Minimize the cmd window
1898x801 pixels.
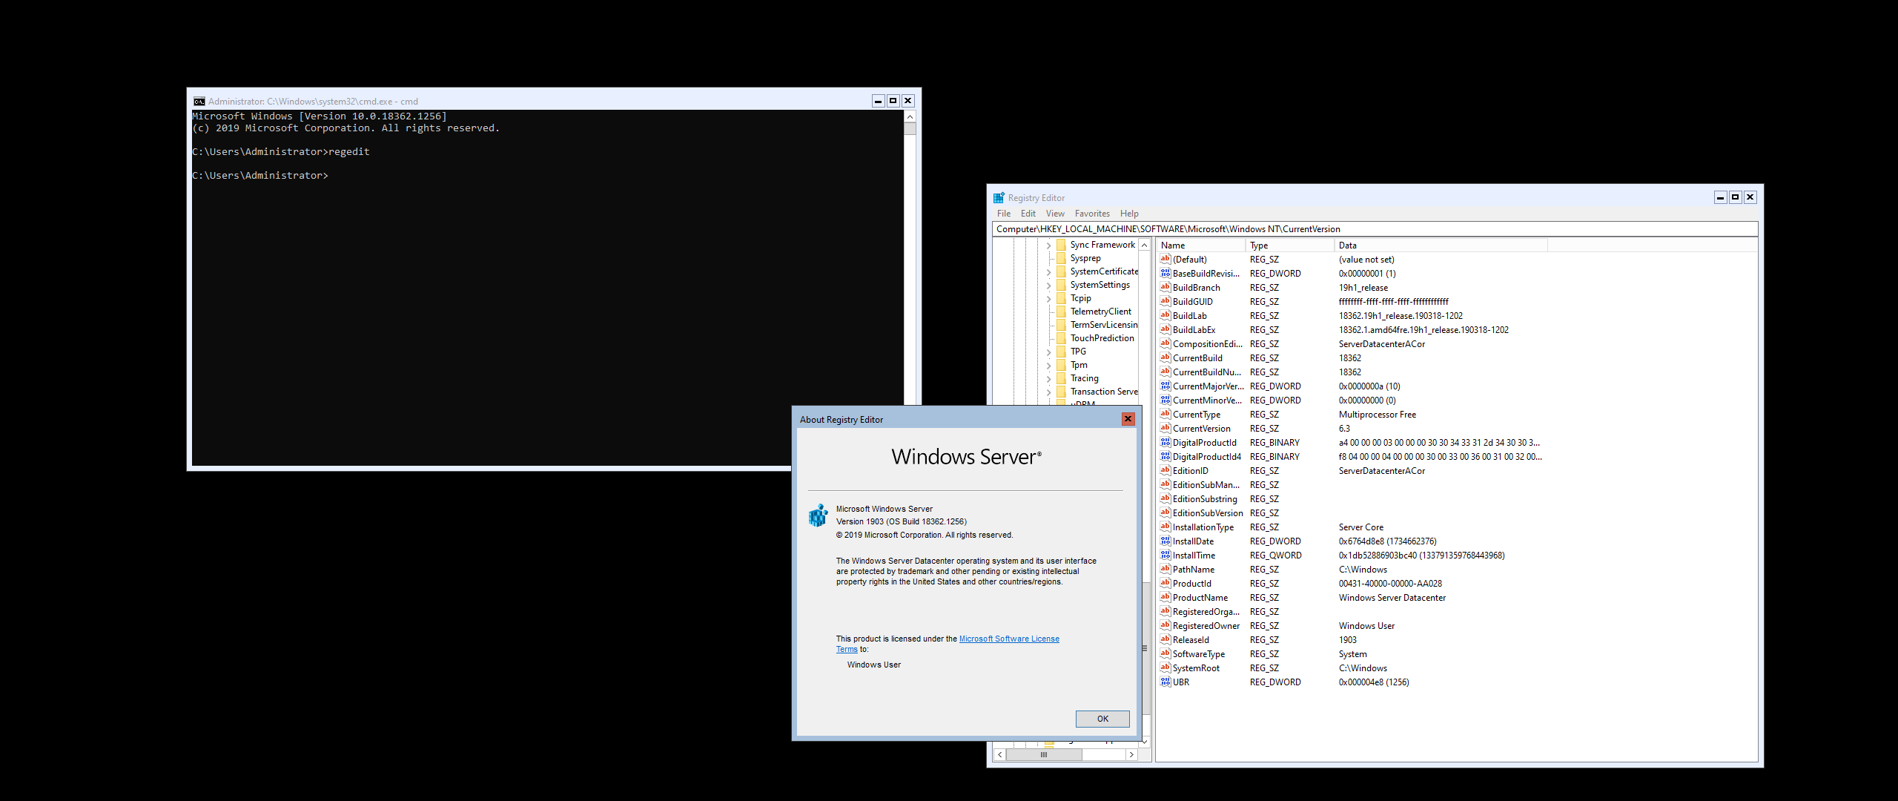[879, 101]
